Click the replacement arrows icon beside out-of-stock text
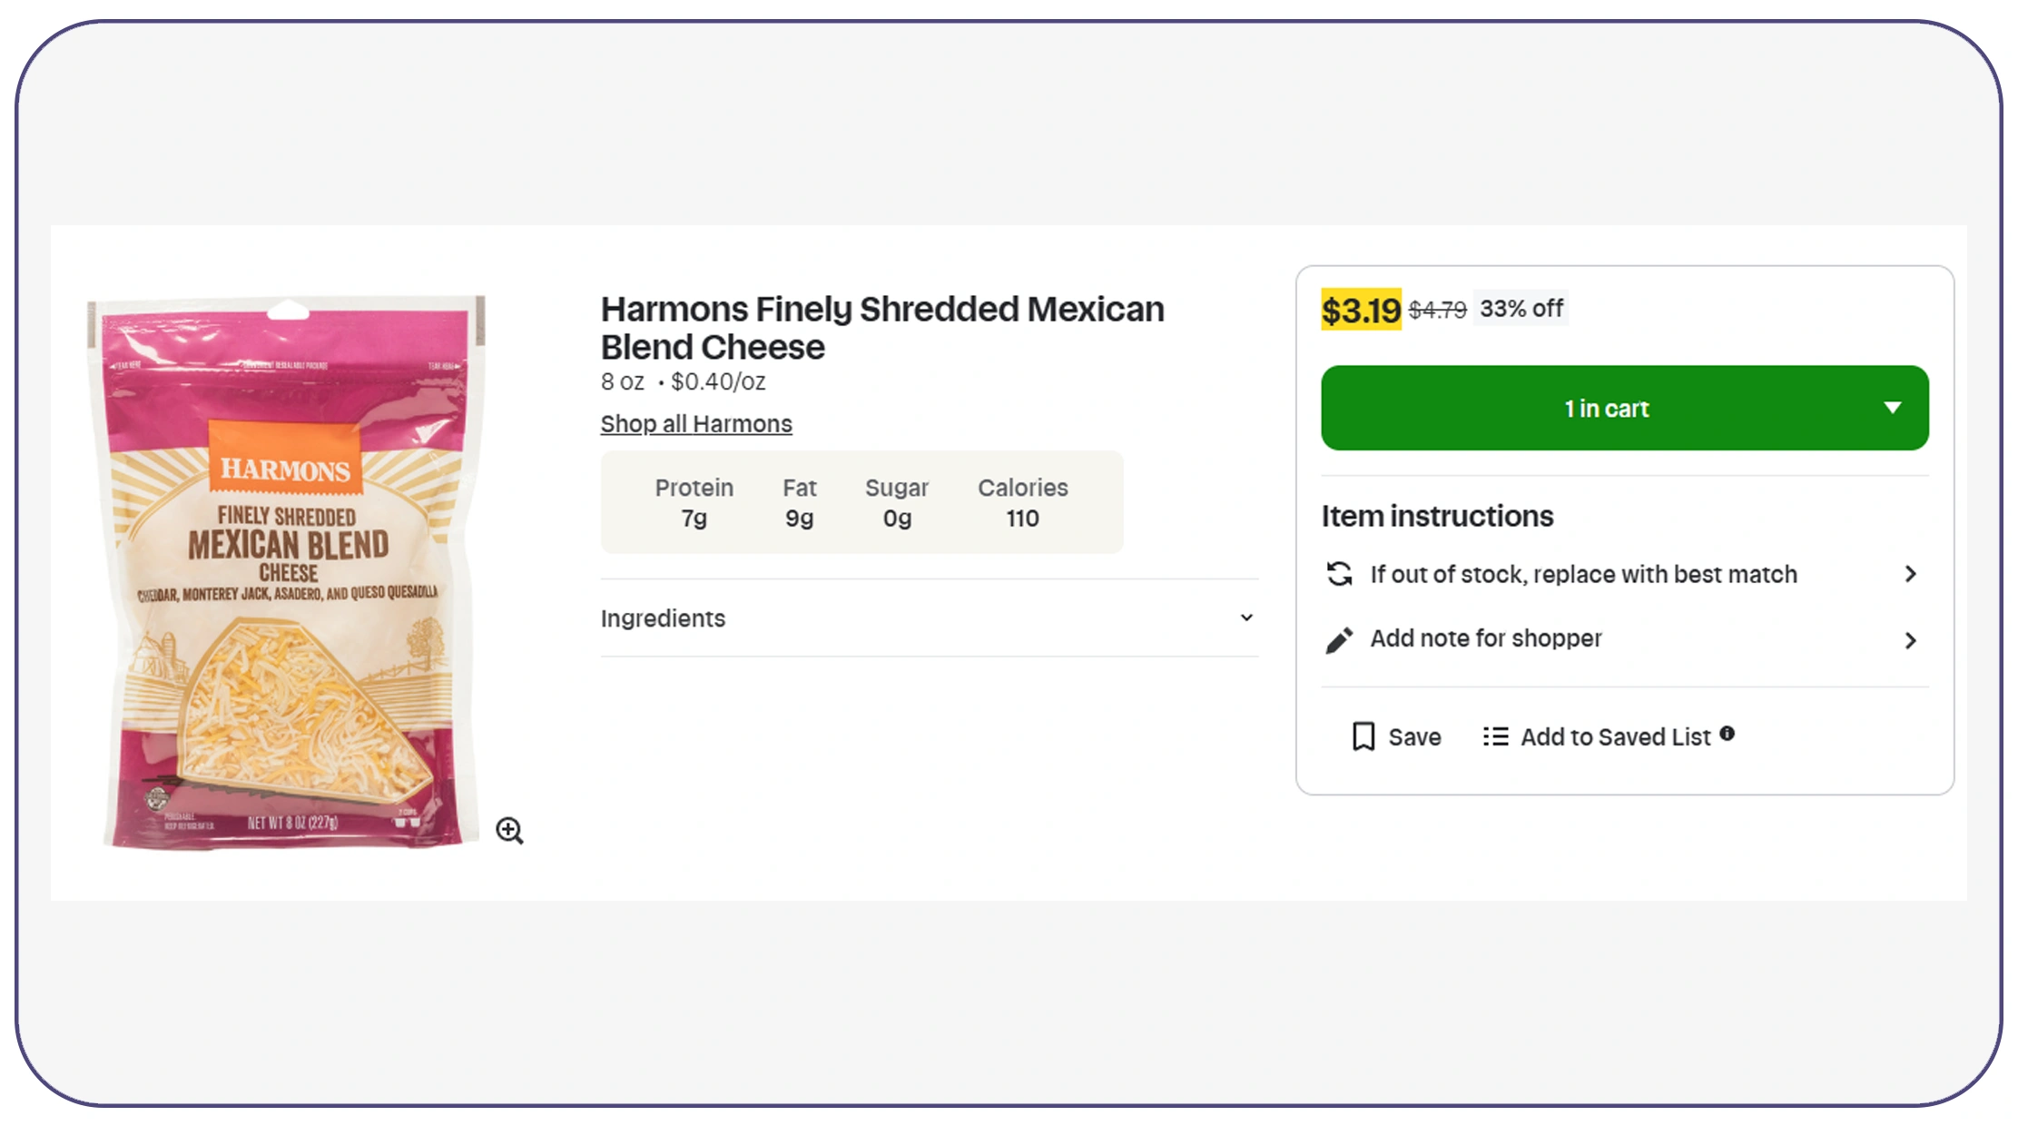The height and width of the screenshot is (1126, 2018). click(1341, 574)
